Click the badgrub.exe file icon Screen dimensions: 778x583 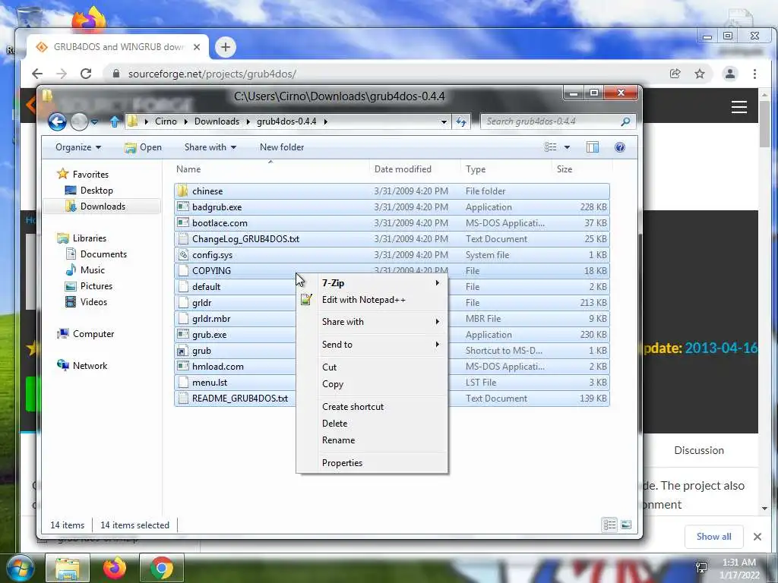(183, 206)
